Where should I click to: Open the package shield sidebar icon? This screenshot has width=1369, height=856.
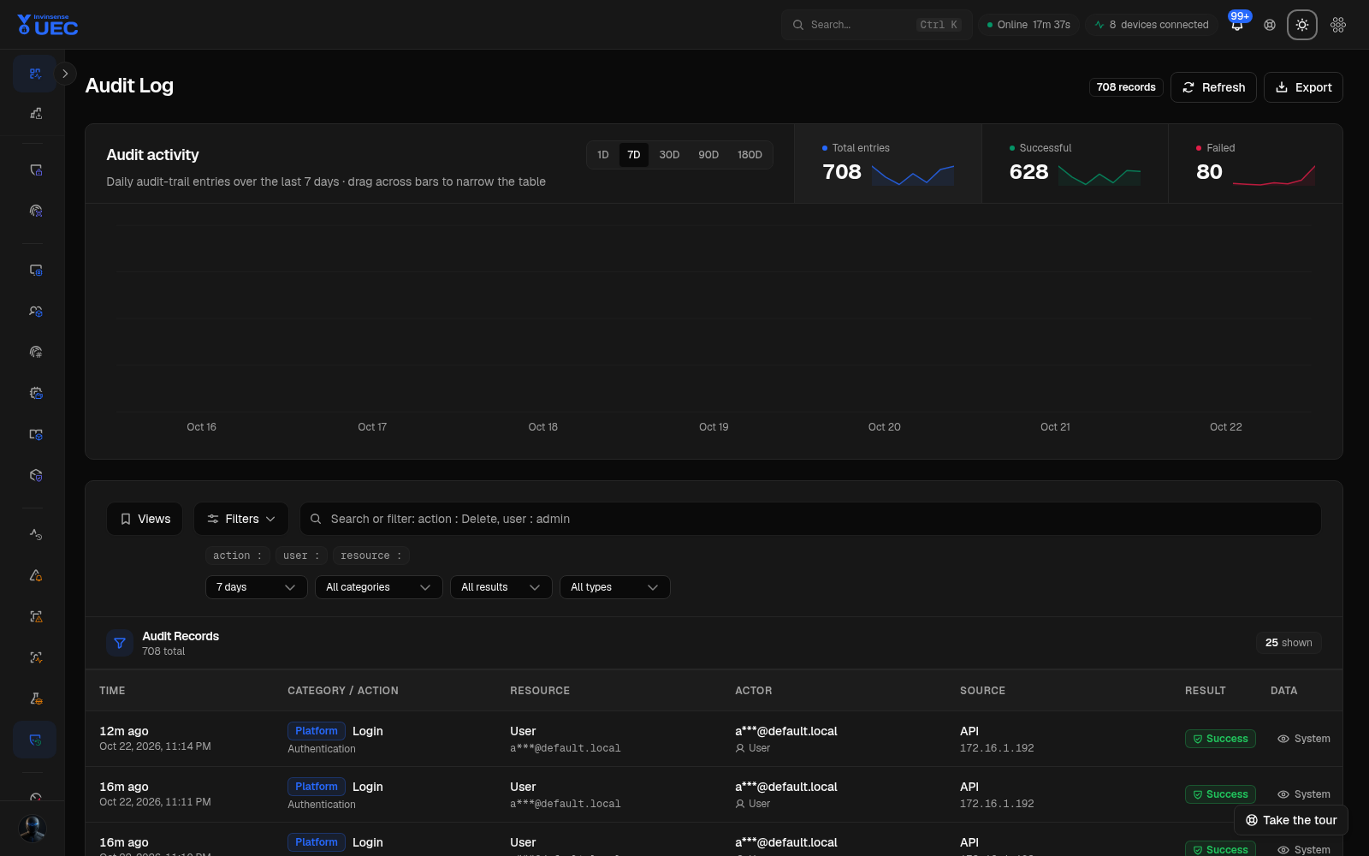click(35, 475)
